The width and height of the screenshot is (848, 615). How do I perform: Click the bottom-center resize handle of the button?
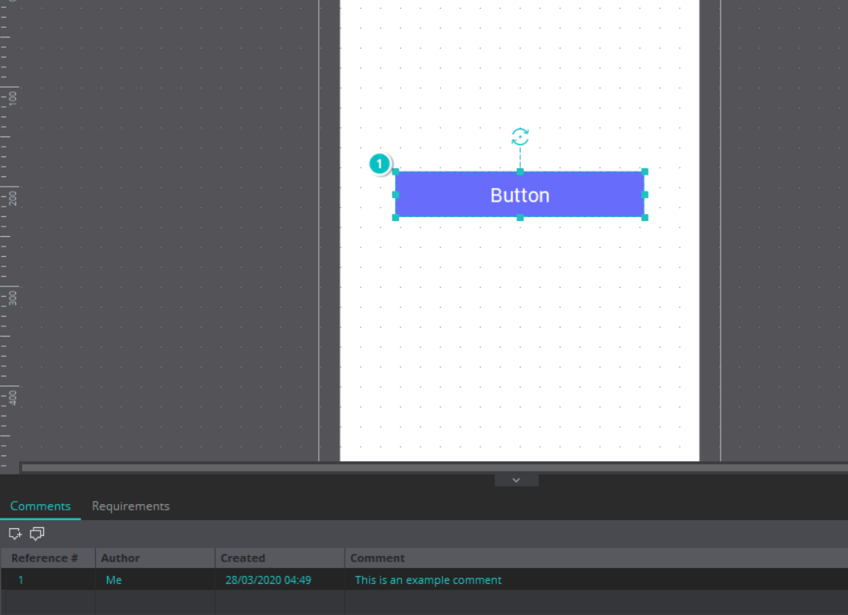tap(520, 217)
